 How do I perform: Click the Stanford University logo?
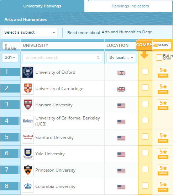pyautogui.click(x=28, y=137)
